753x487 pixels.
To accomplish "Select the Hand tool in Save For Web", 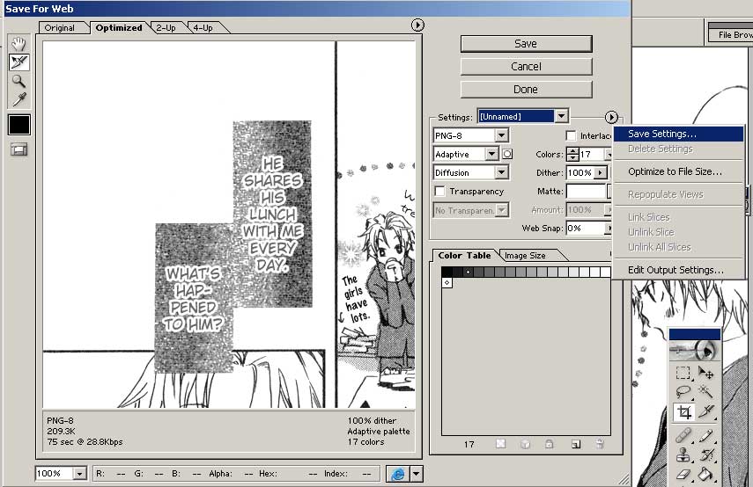I will coord(18,44).
